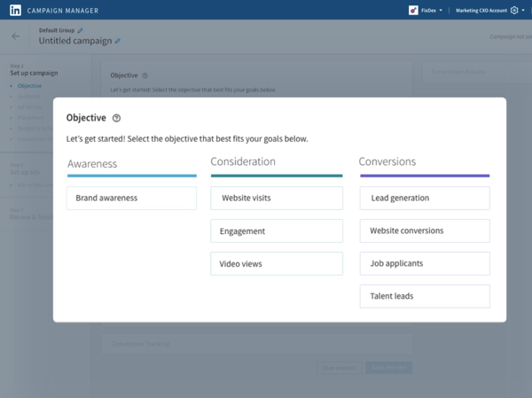Select the Website conversions objective
This screenshot has width=532, height=398.
425,230
